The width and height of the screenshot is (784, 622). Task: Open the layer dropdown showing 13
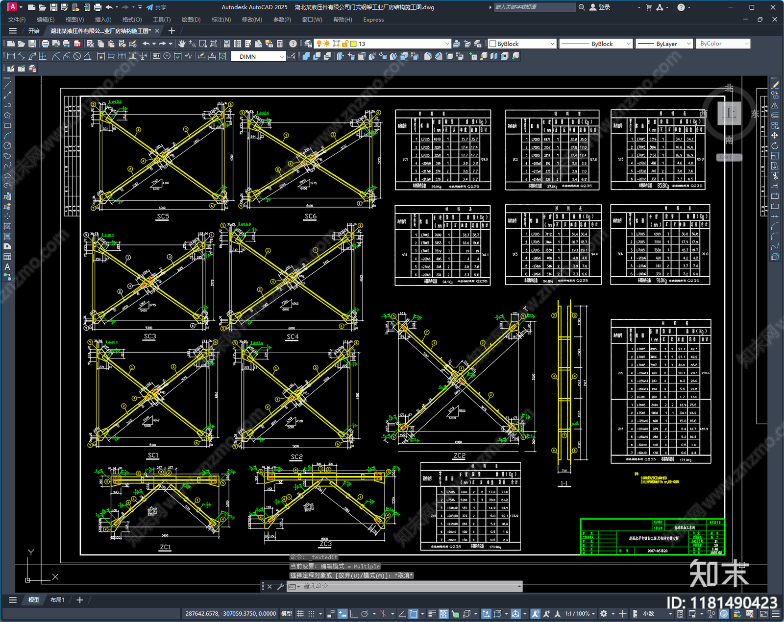coord(382,44)
